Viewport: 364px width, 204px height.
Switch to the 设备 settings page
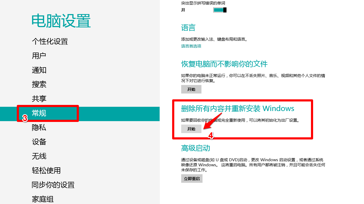tap(39, 142)
